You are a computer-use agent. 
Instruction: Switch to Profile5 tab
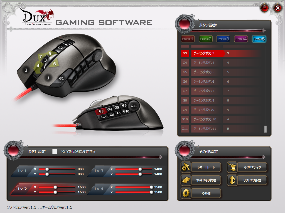coord(259,39)
